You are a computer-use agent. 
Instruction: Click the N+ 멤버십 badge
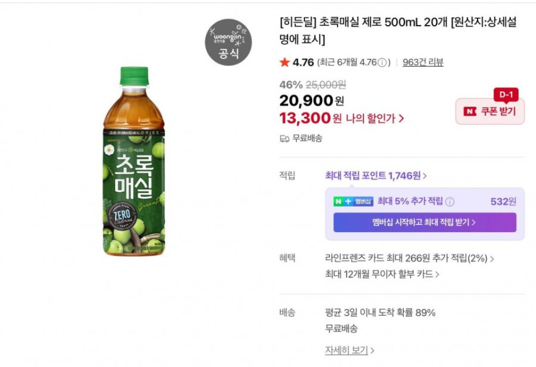(353, 201)
